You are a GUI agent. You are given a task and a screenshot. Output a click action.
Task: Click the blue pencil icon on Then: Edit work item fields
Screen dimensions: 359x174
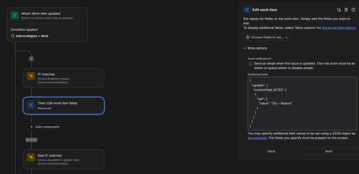(x=31, y=105)
